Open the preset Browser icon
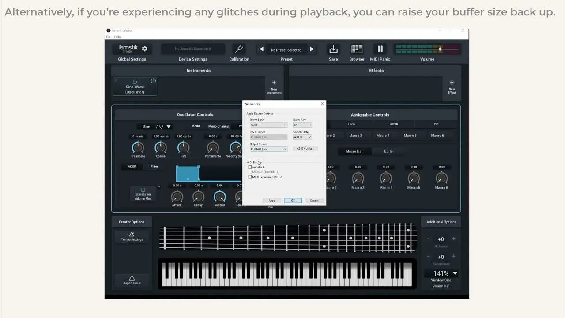 click(x=357, y=49)
